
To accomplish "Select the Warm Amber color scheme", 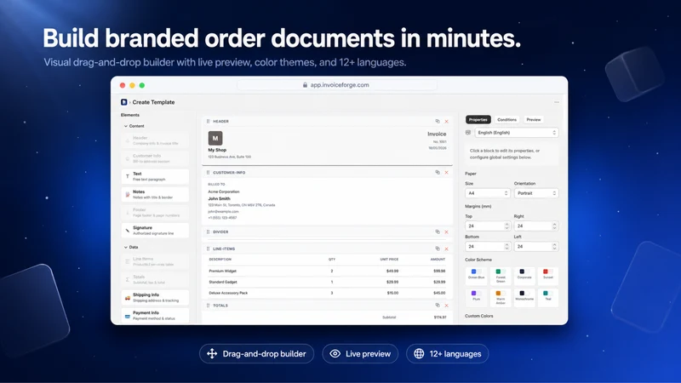I will click(x=501, y=297).
